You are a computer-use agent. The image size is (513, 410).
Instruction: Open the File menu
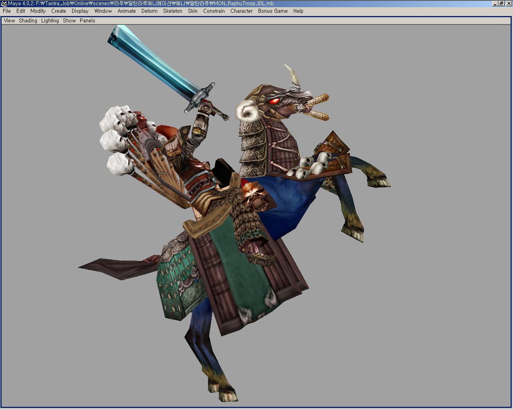[x=7, y=11]
